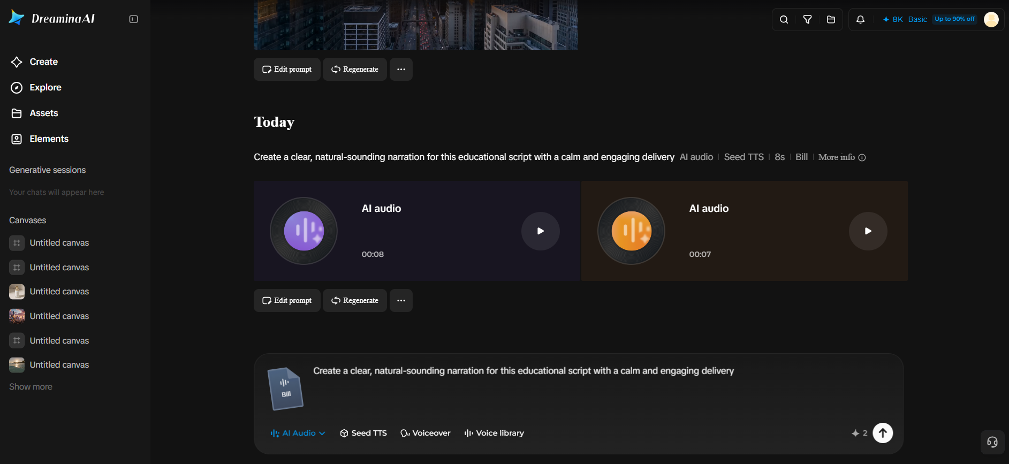Click the city image thumbnail at top
This screenshot has width=1009, height=464.
[x=415, y=25]
